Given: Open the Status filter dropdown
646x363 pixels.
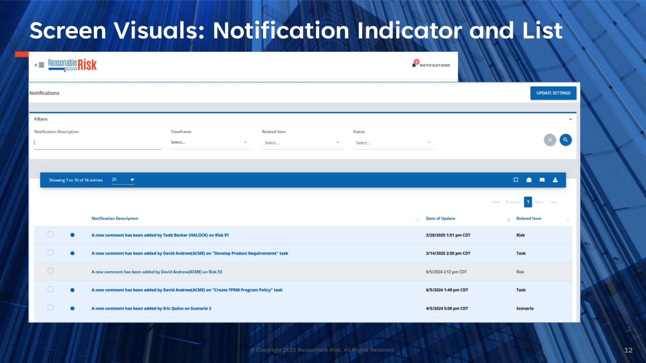Looking at the screenshot, I should click(x=394, y=143).
